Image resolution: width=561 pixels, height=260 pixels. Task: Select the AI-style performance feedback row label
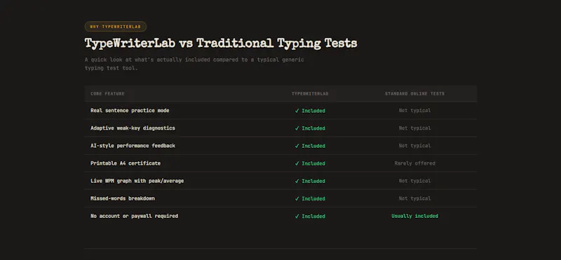click(x=133, y=146)
